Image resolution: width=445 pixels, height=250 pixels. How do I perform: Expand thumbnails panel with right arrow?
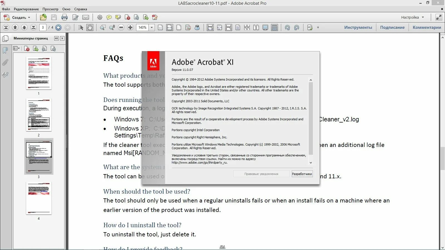[x=62, y=38]
